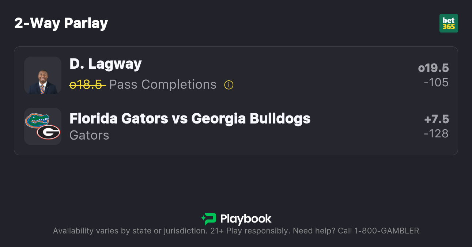
Task: Click the green Playbook logo mark
Action: pyautogui.click(x=209, y=219)
